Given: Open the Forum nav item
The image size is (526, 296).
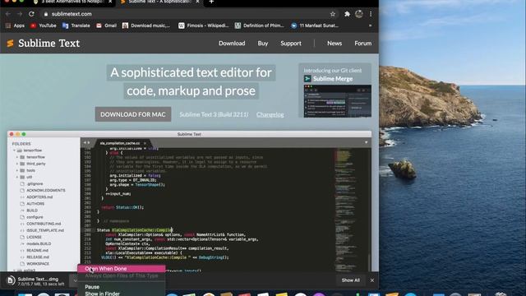Looking at the screenshot, I should coord(363,44).
